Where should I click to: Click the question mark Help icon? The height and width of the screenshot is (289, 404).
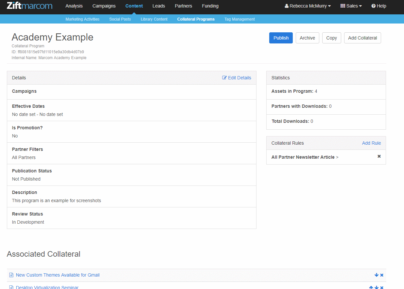[373, 6]
